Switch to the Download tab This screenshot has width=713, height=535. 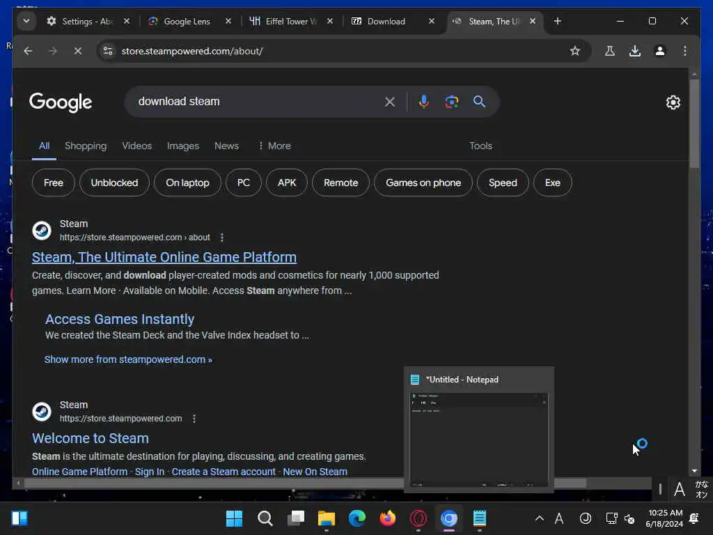click(386, 22)
